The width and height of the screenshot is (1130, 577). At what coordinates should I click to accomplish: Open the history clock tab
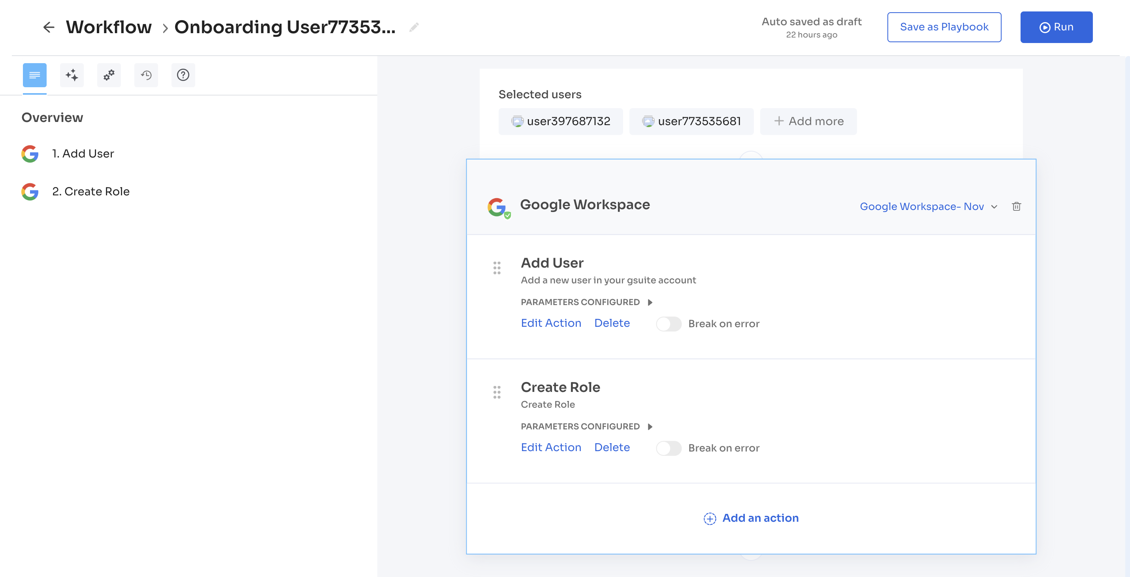point(146,75)
